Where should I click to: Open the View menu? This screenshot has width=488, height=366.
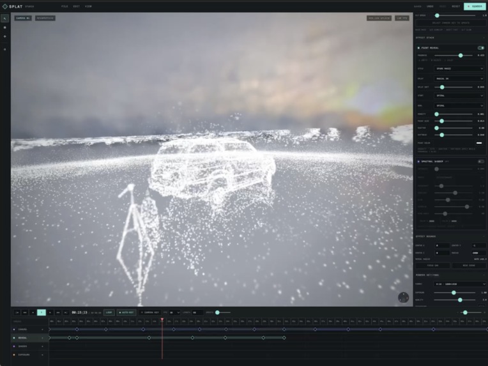tap(88, 6)
